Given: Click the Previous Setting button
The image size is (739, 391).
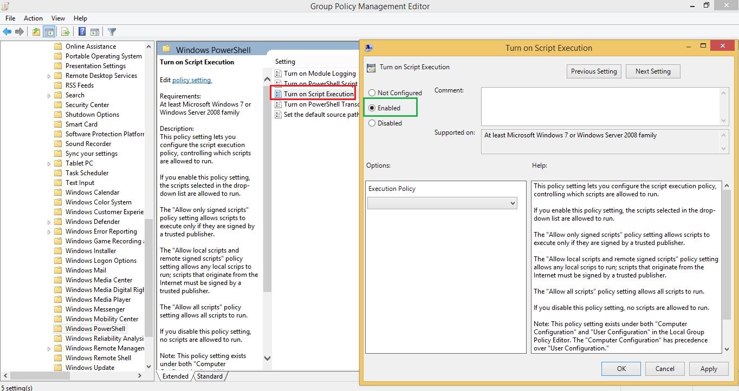Looking at the screenshot, I should [x=594, y=71].
